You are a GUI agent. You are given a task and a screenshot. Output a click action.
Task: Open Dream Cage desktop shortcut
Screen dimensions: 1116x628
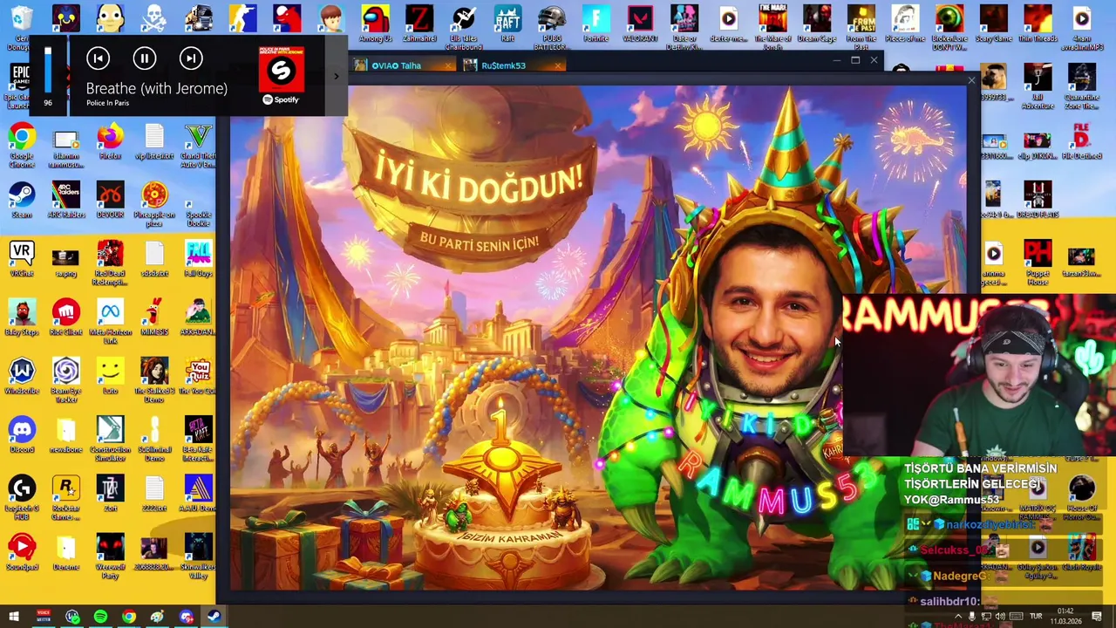click(x=816, y=24)
